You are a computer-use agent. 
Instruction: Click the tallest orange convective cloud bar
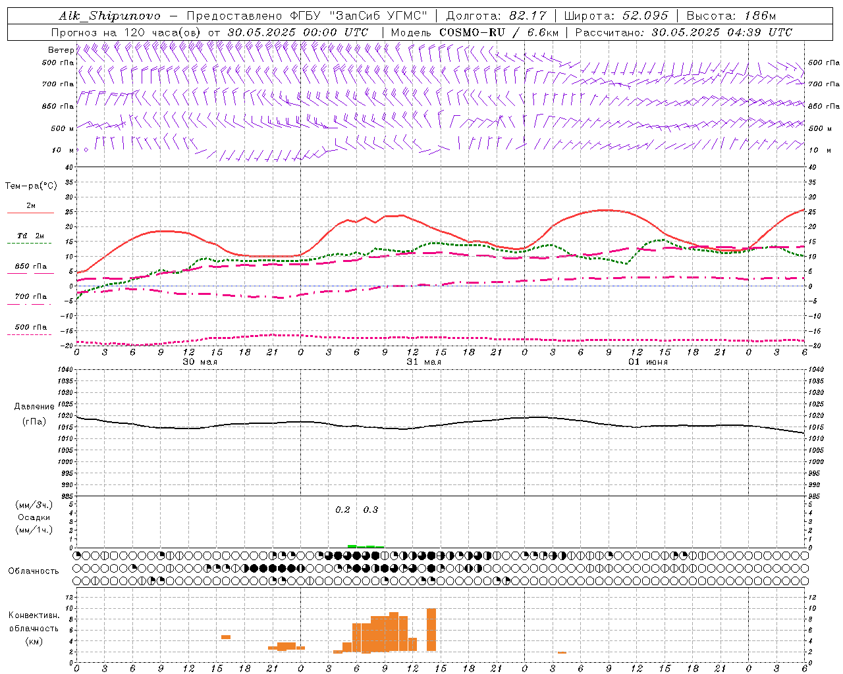click(431, 630)
